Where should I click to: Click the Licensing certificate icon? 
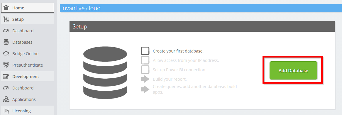6,111
